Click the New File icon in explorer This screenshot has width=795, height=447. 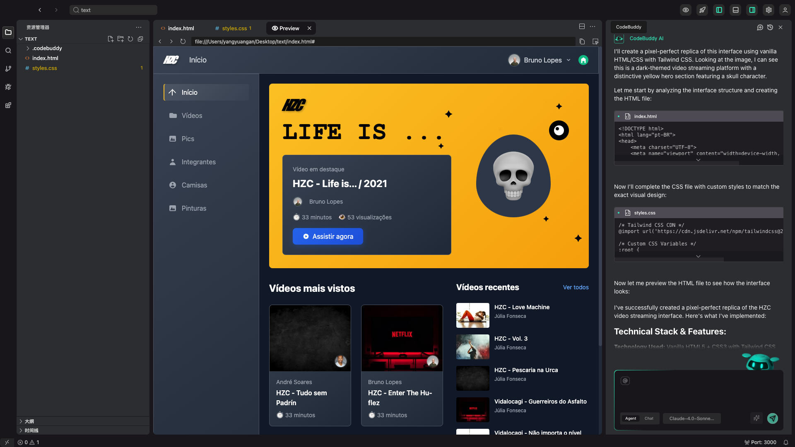tap(110, 39)
